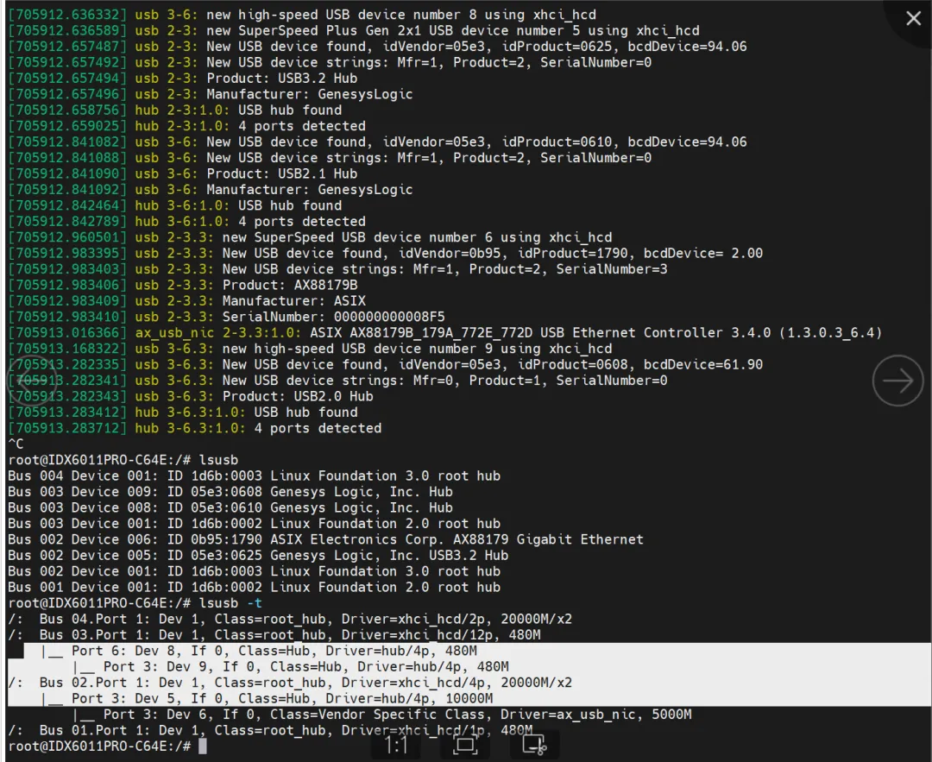
Task: Go to the next image with right arrow
Action: (x=897, y=381)
